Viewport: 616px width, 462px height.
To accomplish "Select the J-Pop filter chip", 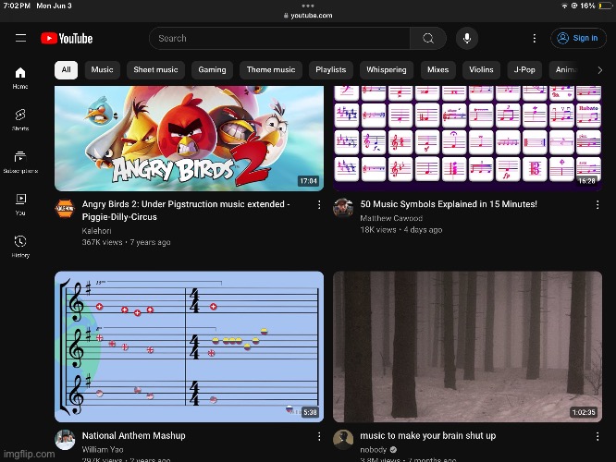I will click(x=524, y=70).
